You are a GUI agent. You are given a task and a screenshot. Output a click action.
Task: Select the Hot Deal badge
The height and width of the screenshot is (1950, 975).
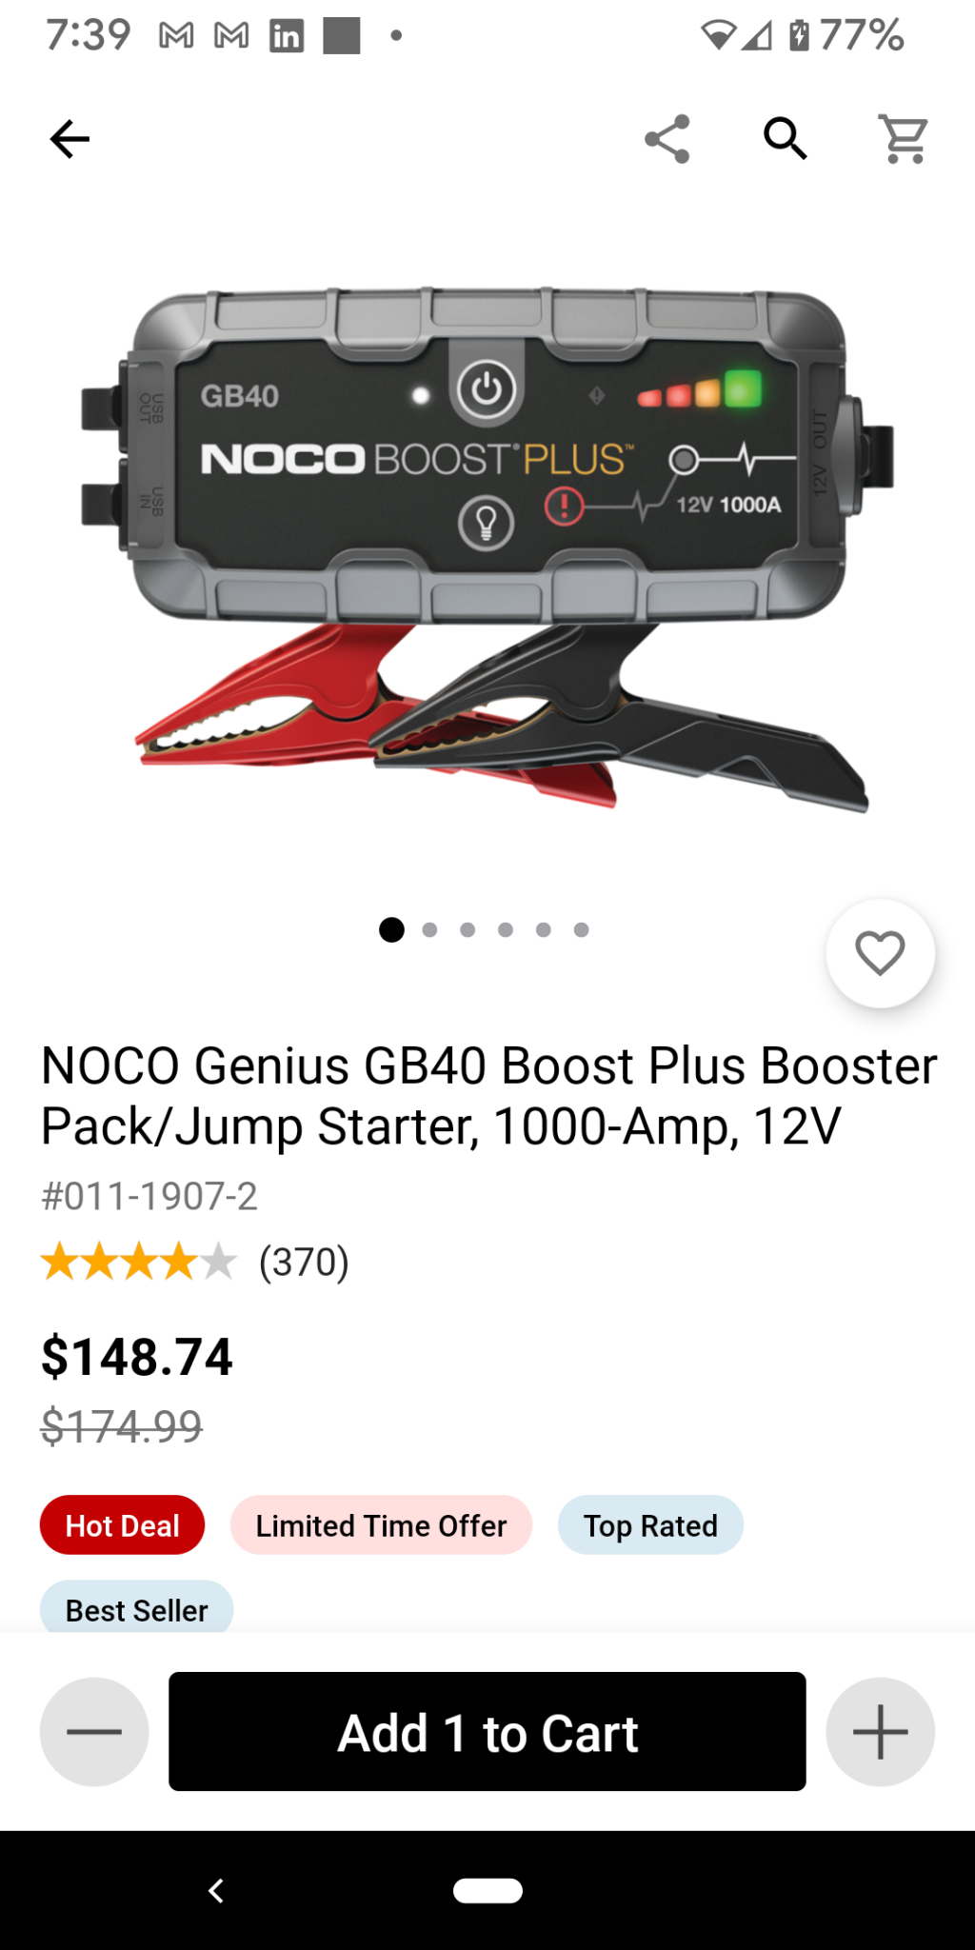point(122,1525)
